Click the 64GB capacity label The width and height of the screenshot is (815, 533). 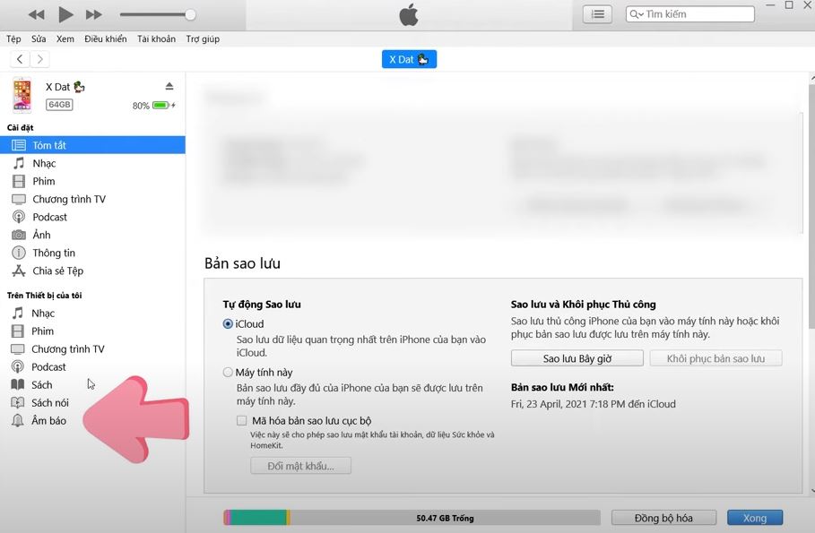pyautogui.click(x=59, y=105)
